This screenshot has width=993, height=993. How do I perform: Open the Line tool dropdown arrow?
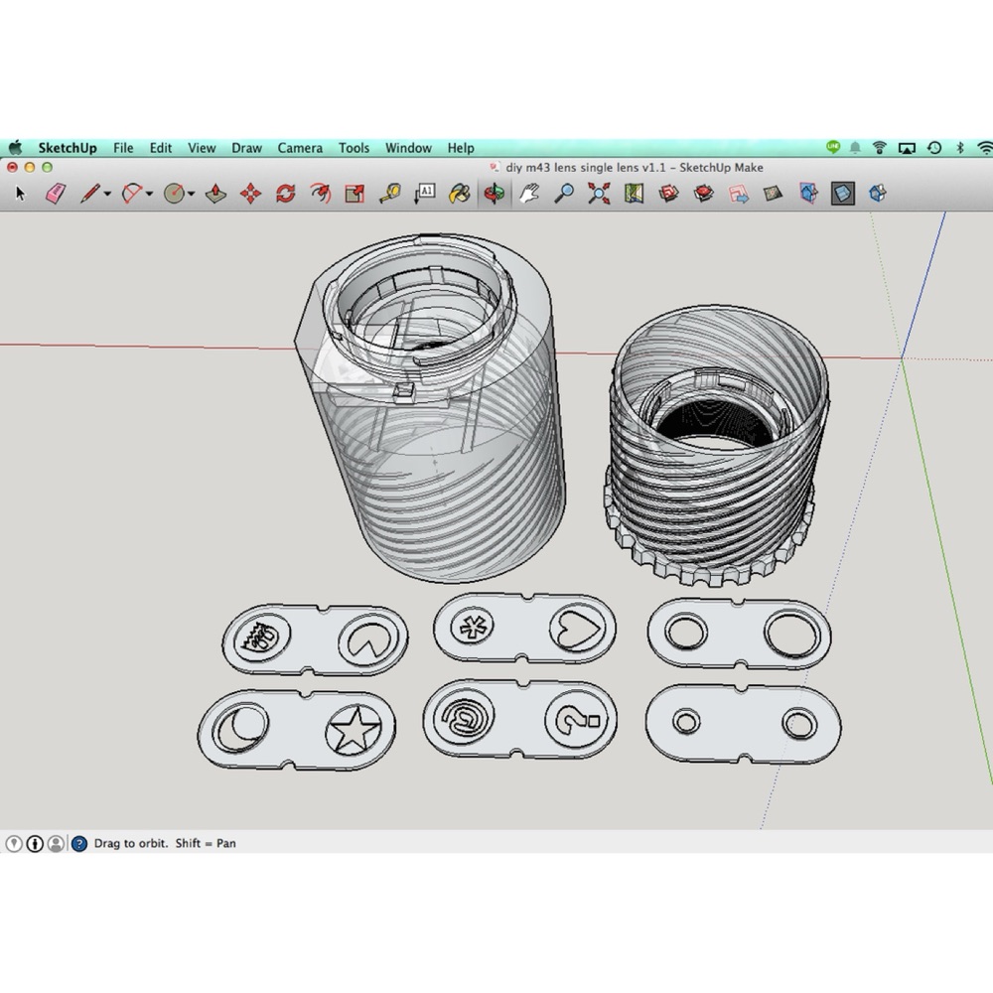(x=107, y=194)
